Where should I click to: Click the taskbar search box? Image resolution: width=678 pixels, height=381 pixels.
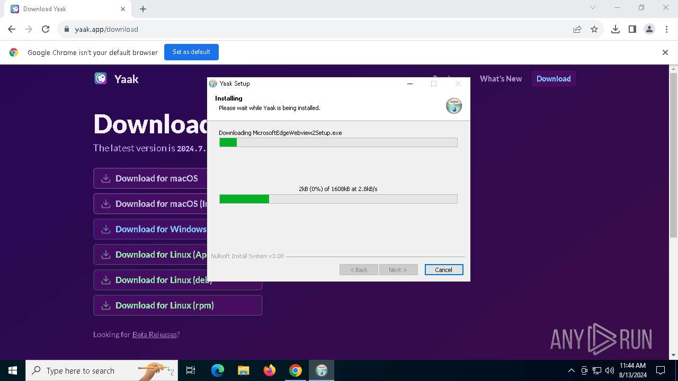[102, 370]
